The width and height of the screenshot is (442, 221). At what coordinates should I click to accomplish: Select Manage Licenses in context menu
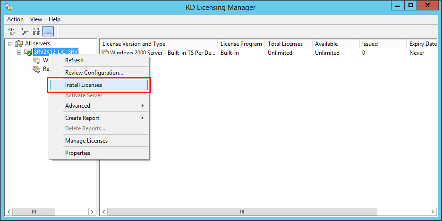coord(86,141)
